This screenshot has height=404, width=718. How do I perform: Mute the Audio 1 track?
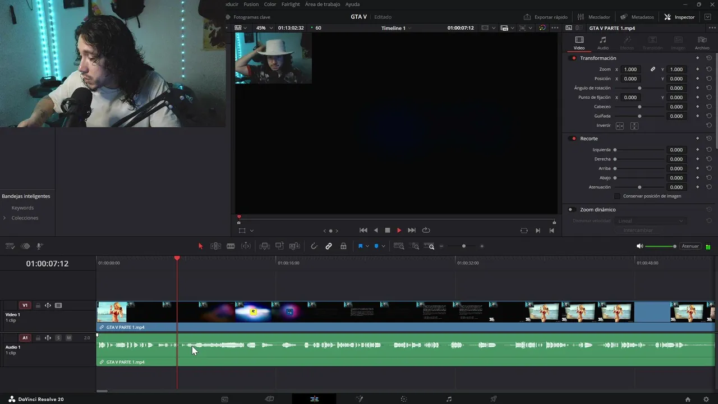[69, 338]
